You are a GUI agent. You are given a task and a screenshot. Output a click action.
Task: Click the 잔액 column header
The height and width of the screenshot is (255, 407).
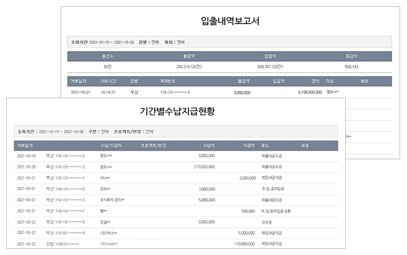pyautogui.click(x=316, y=81)
